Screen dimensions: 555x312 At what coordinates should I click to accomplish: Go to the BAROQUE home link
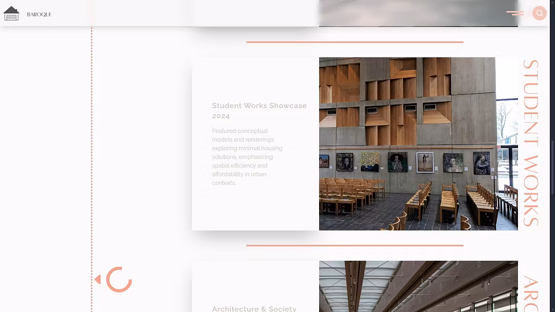[x=39, y=14]
